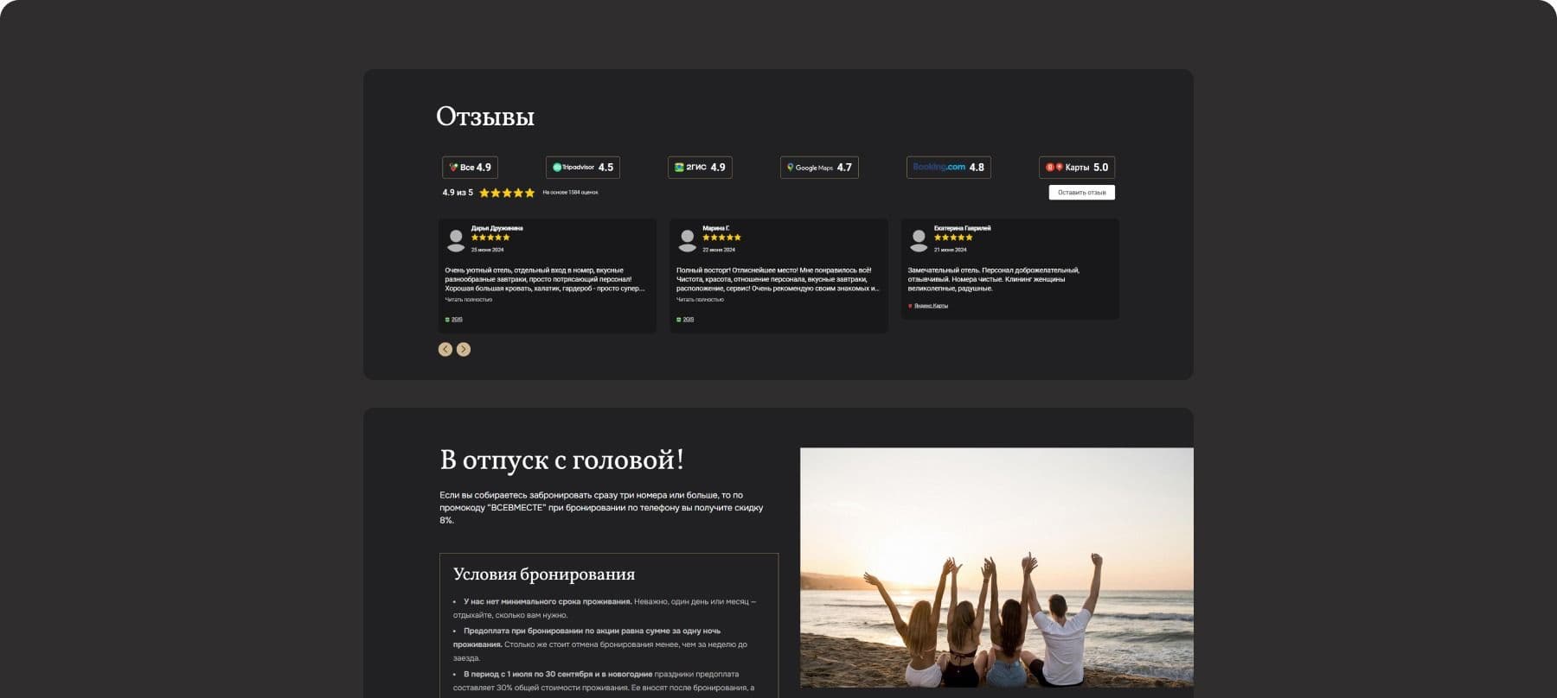Filter reviews by Booking.com 4.8

[x=948, y=168]
